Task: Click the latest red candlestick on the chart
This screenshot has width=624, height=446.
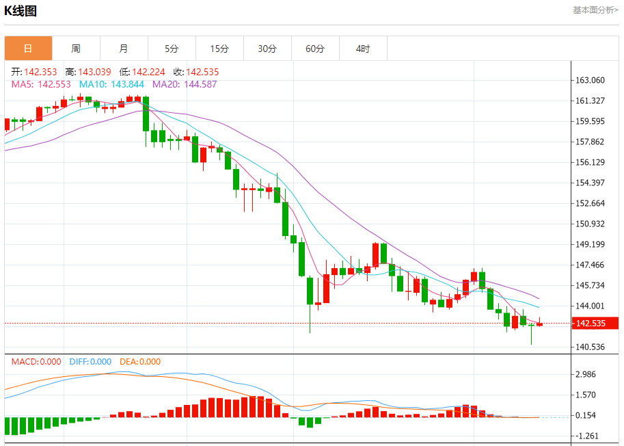Action: pyautogui.click(x=540, y=324)
